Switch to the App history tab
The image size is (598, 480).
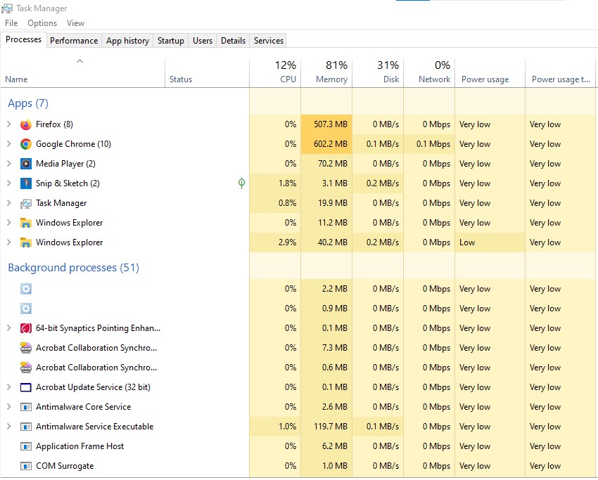click(x=128, y=41)
